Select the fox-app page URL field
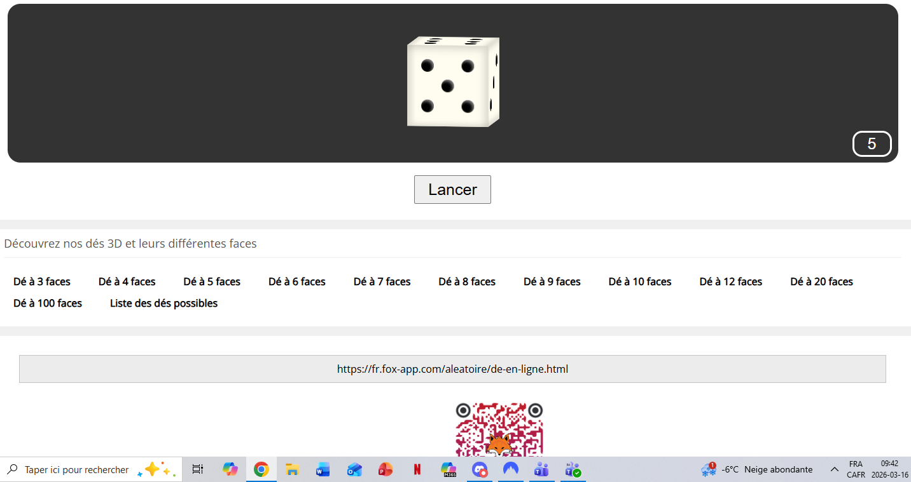Image resolution: width=911 pixels, height=482 pixels. pos(452,369)
